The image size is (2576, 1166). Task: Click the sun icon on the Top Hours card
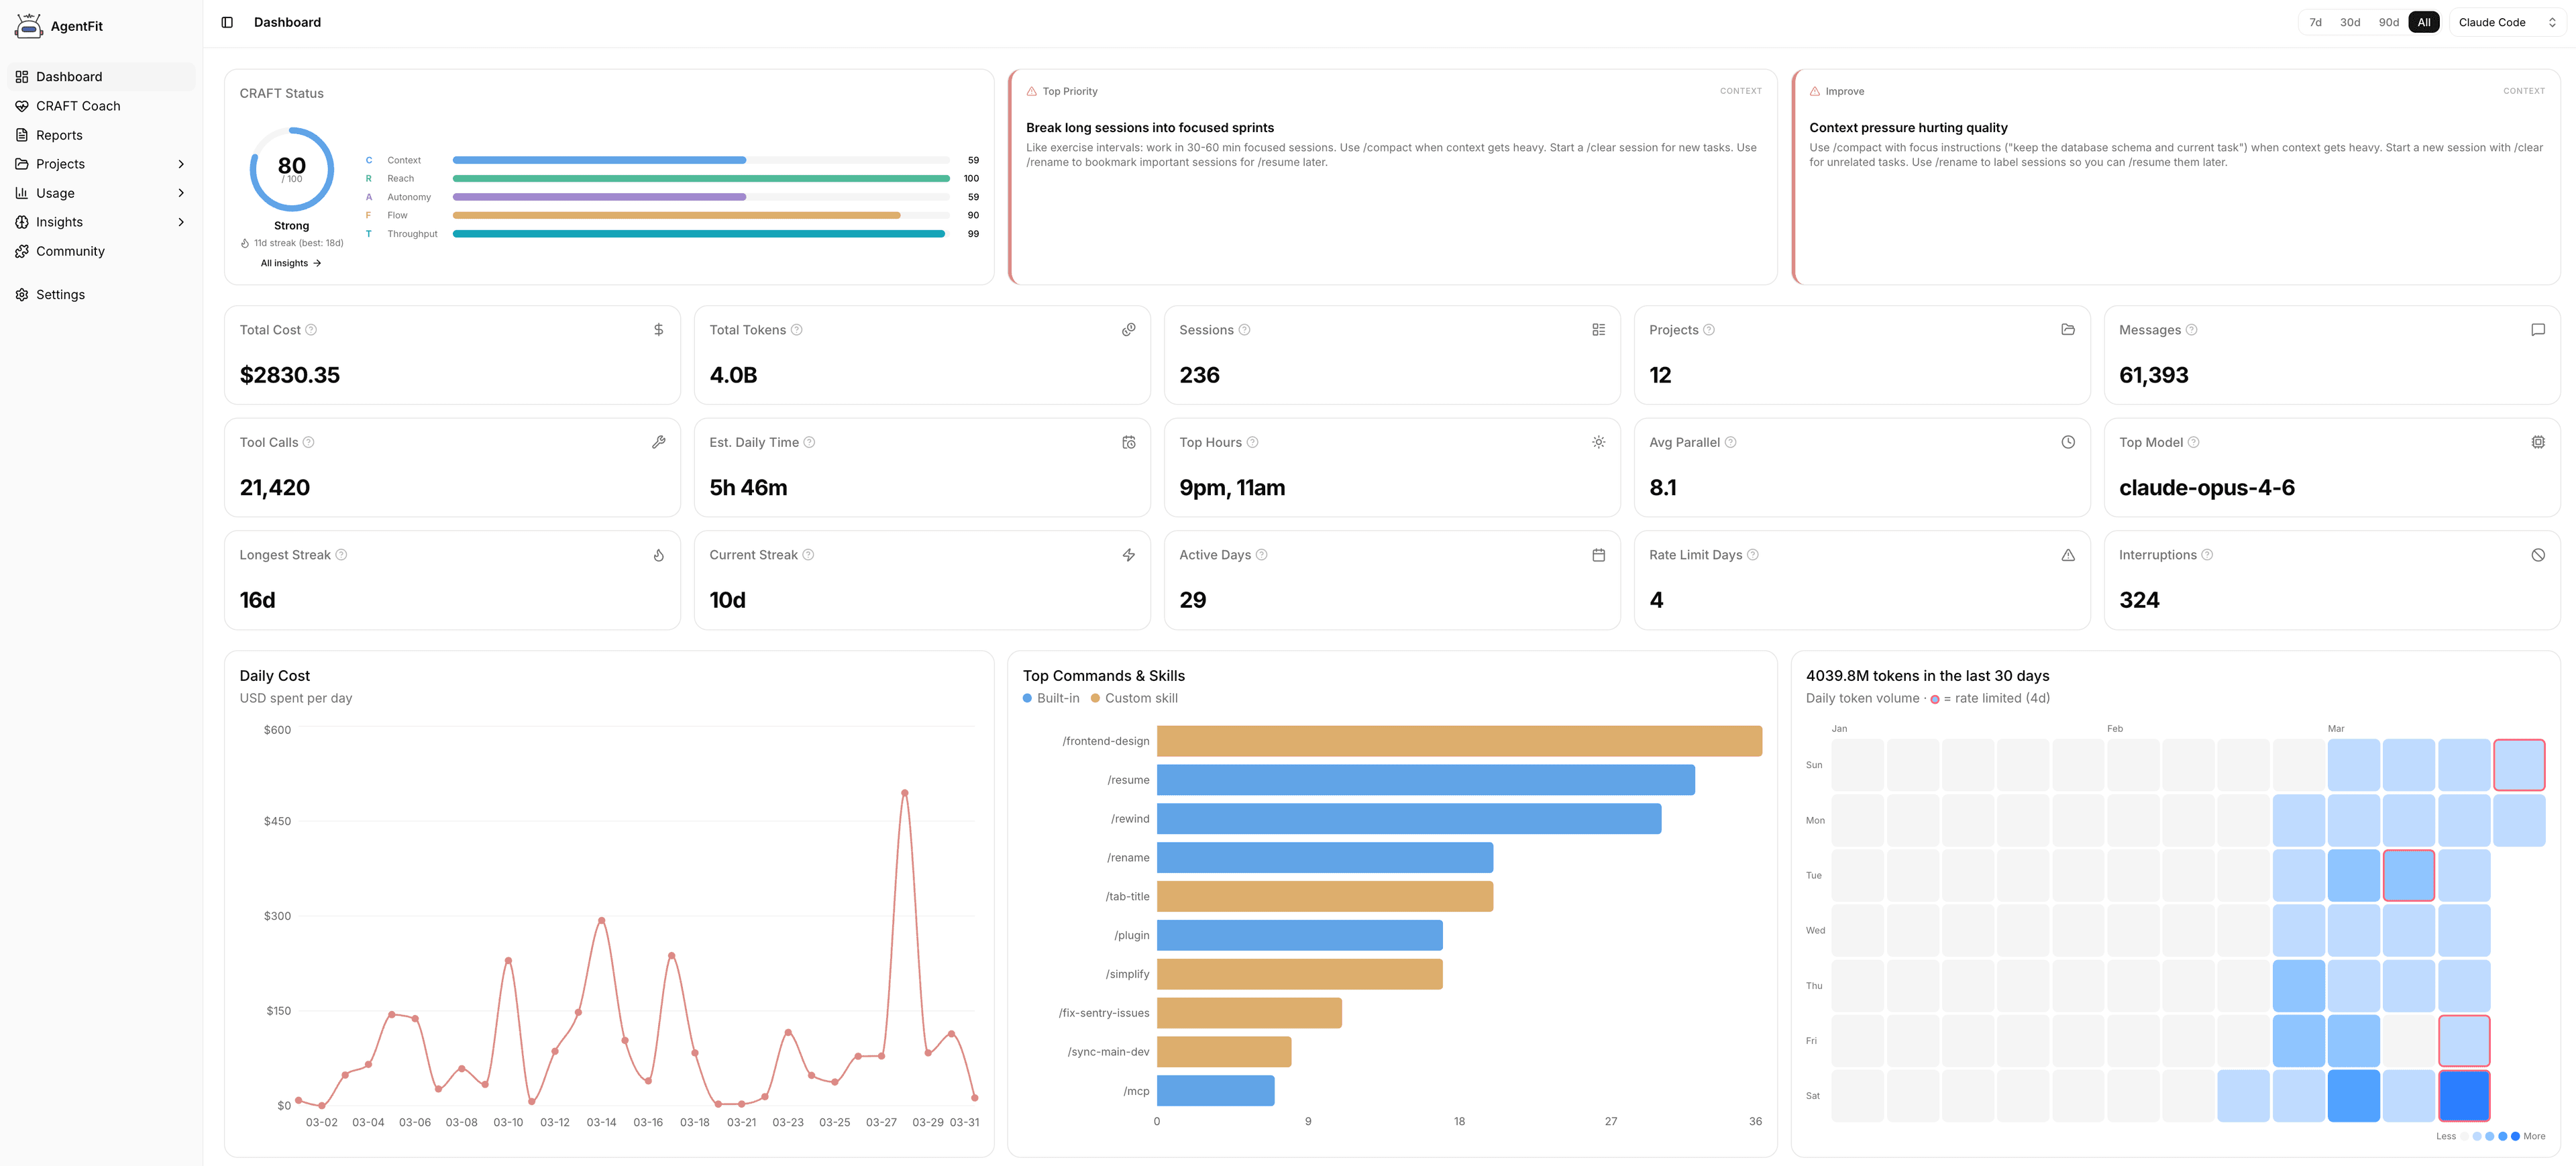[x=1598, y=441]
